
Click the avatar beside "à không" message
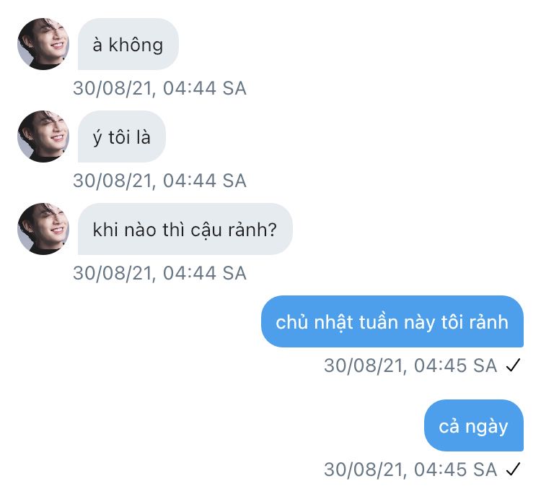(x=43, y=44)
